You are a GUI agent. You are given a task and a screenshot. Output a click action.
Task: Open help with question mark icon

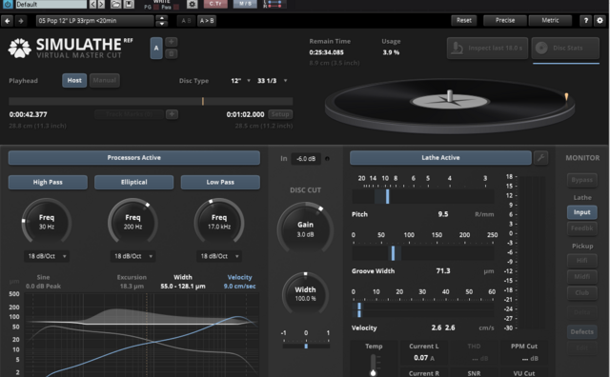click(x=586, y=21)
